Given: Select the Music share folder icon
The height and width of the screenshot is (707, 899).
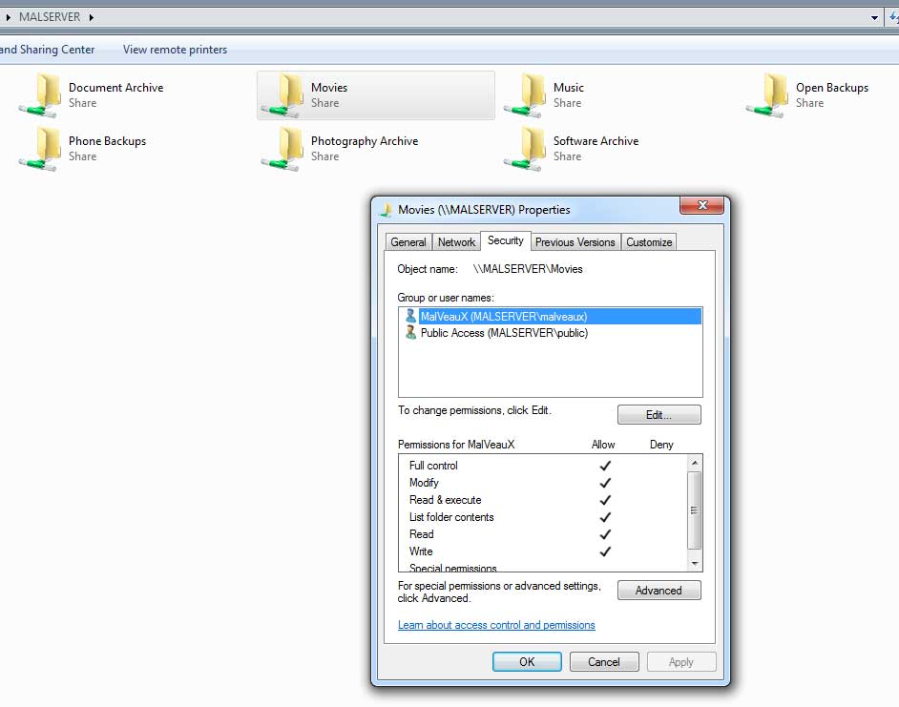Looking at the screenshot, I should 525,95.
